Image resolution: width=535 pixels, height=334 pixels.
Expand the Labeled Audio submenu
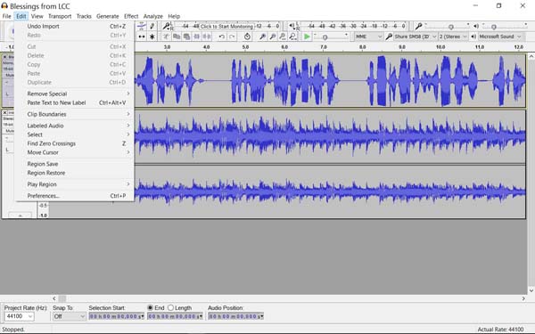[x=74, y=126]
